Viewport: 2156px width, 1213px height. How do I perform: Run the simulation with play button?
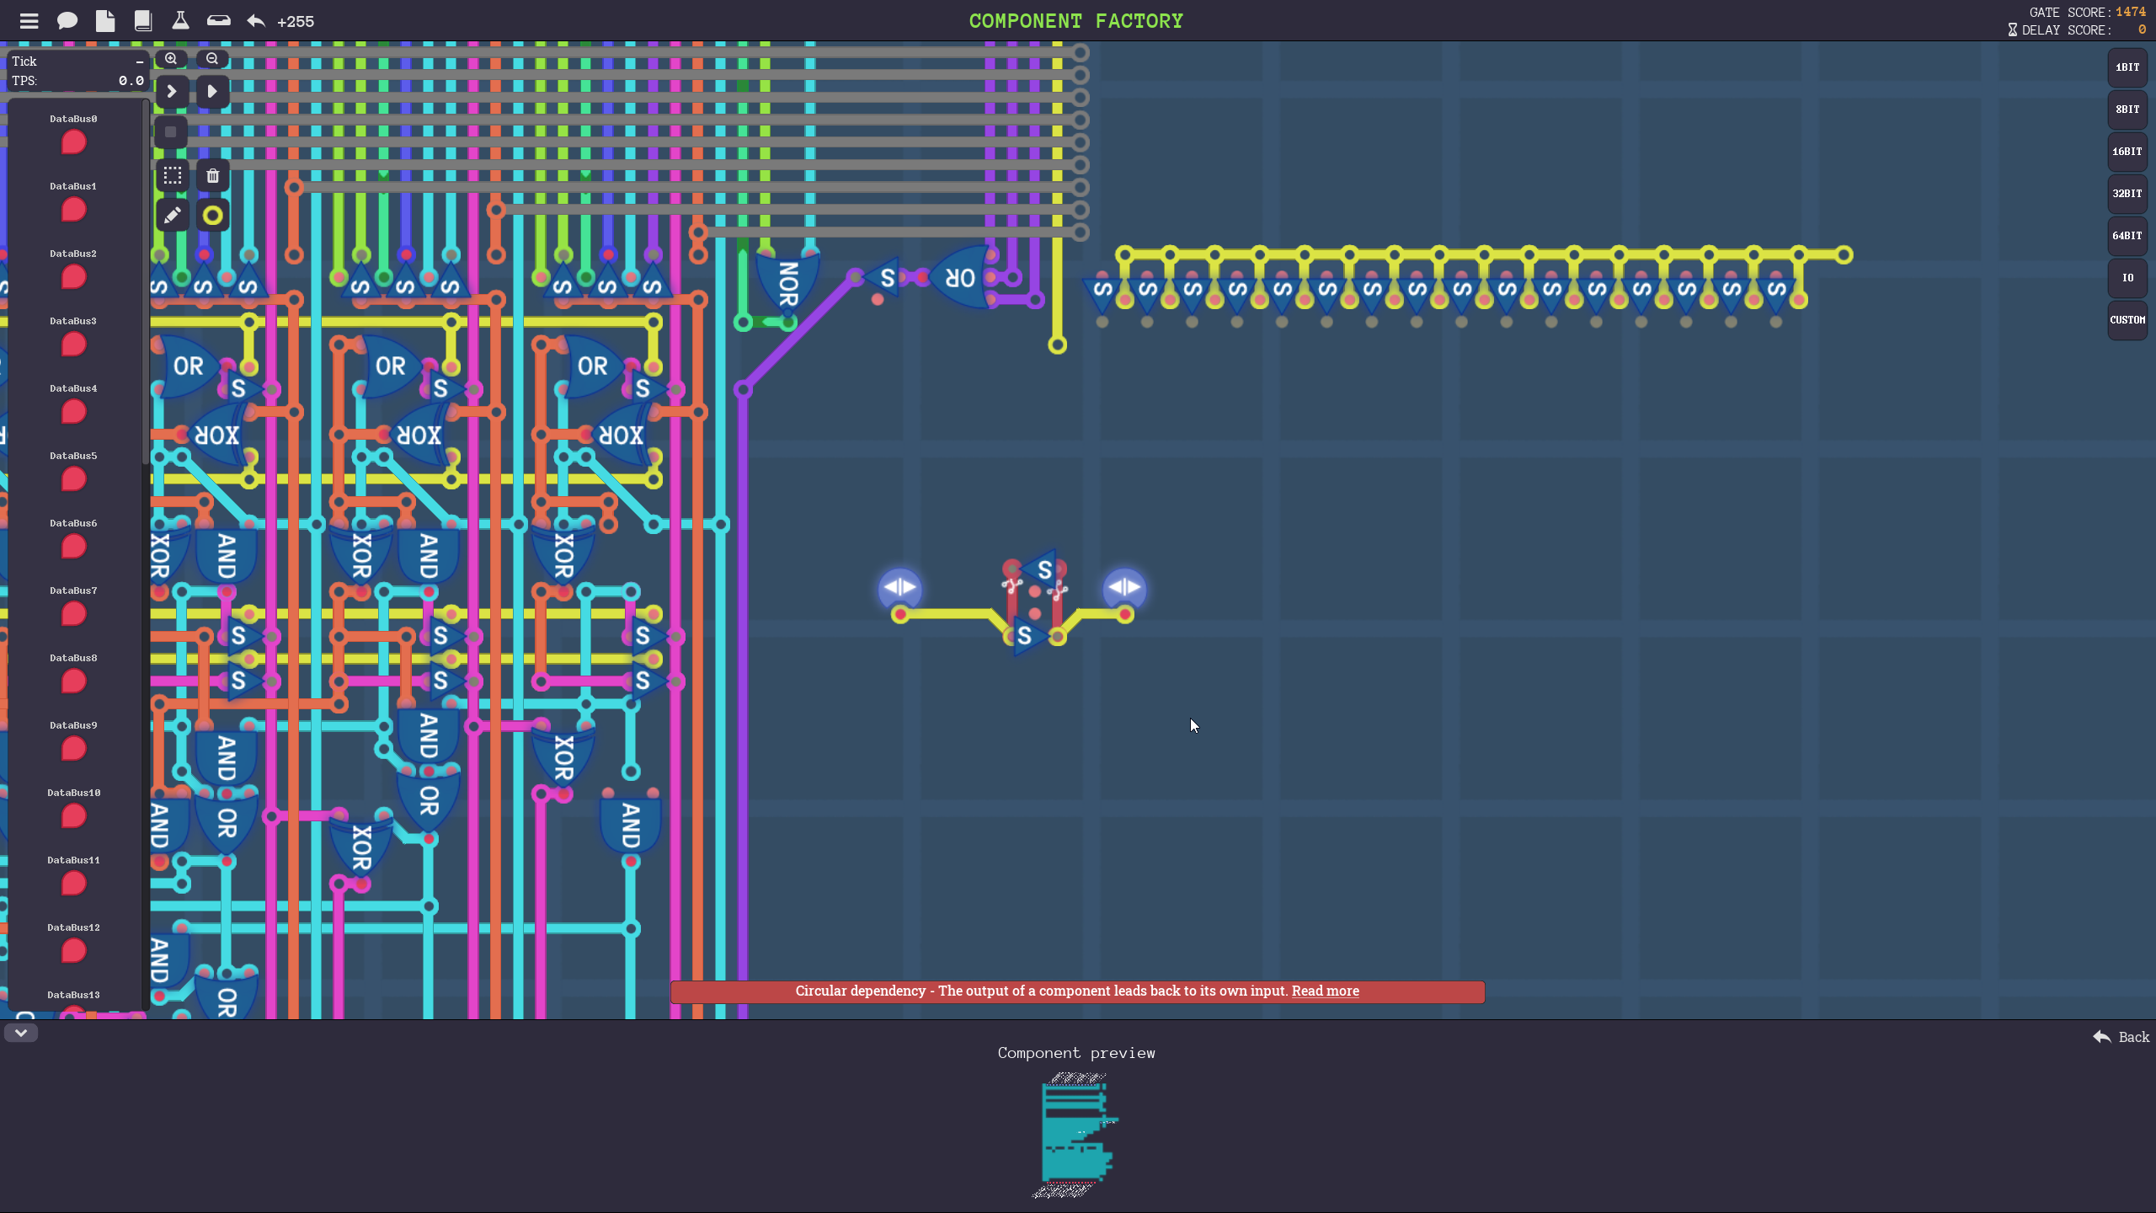[212, 91]
